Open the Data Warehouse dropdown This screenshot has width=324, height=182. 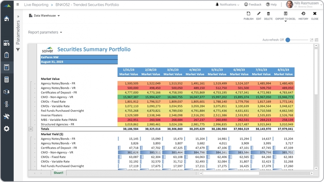click(x=44, y=16)
